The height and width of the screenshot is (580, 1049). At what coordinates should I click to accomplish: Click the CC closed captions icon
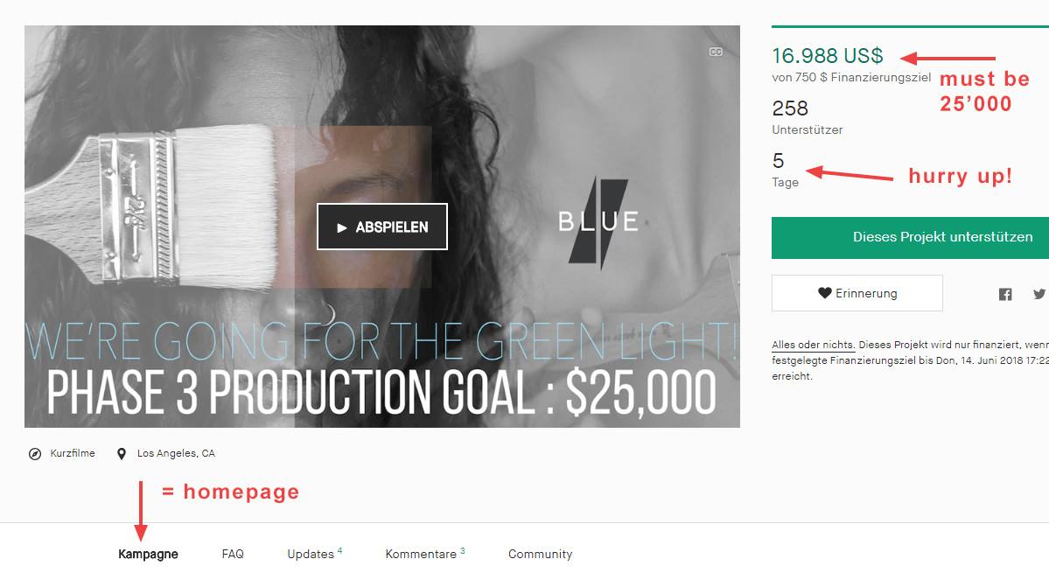coord(716,52)
